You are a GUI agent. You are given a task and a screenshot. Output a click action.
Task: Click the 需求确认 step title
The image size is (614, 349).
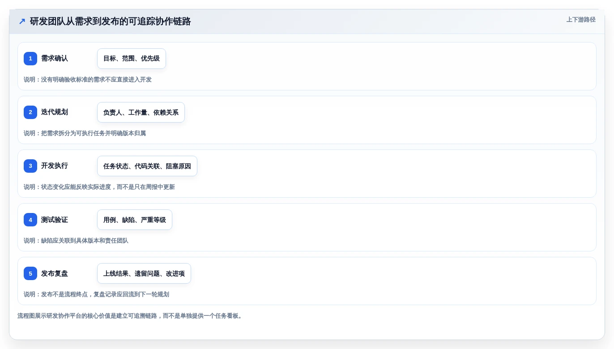click(55, 59)
